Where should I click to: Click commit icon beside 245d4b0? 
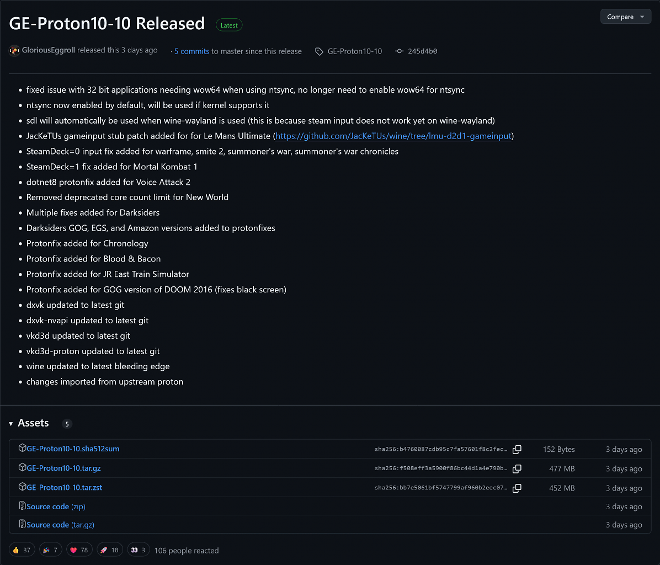(x=399, y=51)
